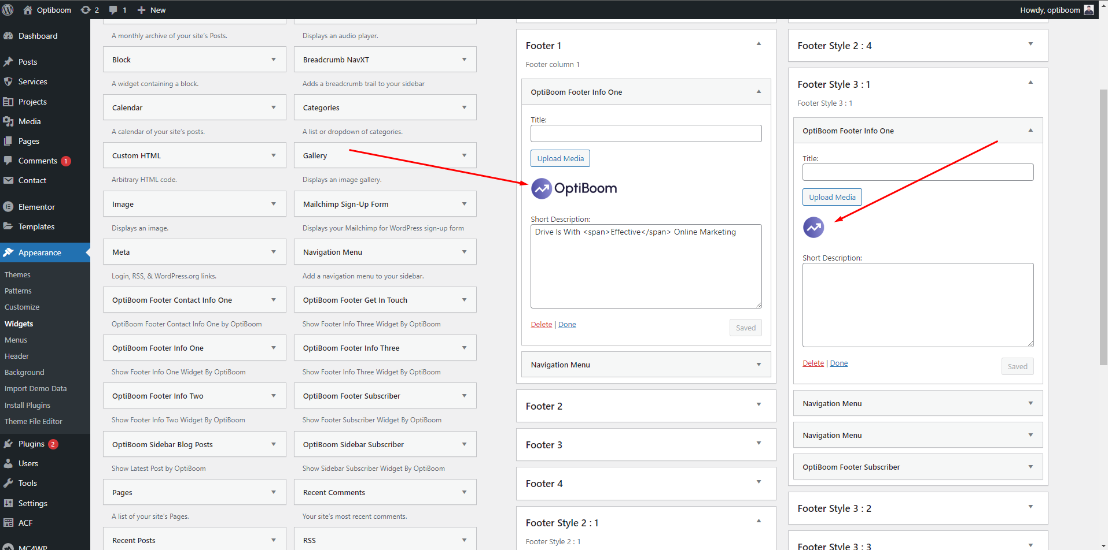Open Import Demo Data submenu item
This screenshot has width=1108, height=550.
(35, 388)
